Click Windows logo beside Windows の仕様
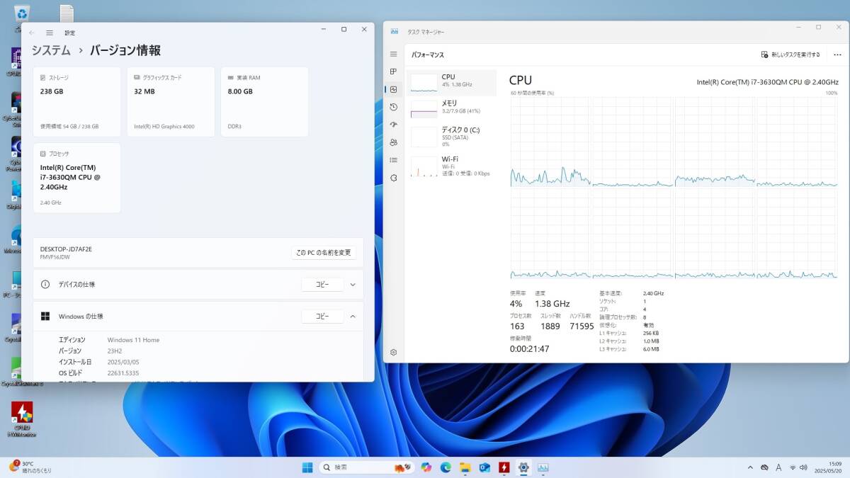 point(45,317)
